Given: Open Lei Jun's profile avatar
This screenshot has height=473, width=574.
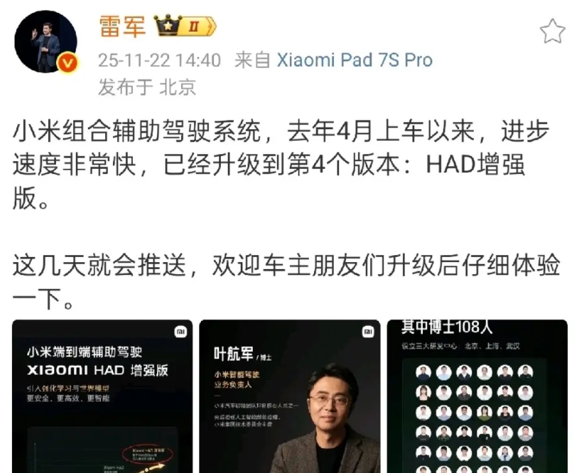Looking at the screenshot, I should 45,41.
